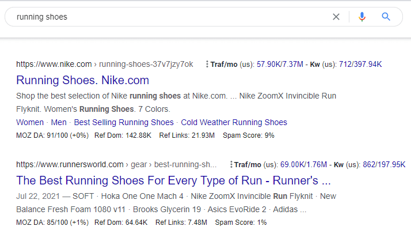Click the Men sitelink under Nike result
Viewport: 411px width, 245px height.
[x=59, y=122]
